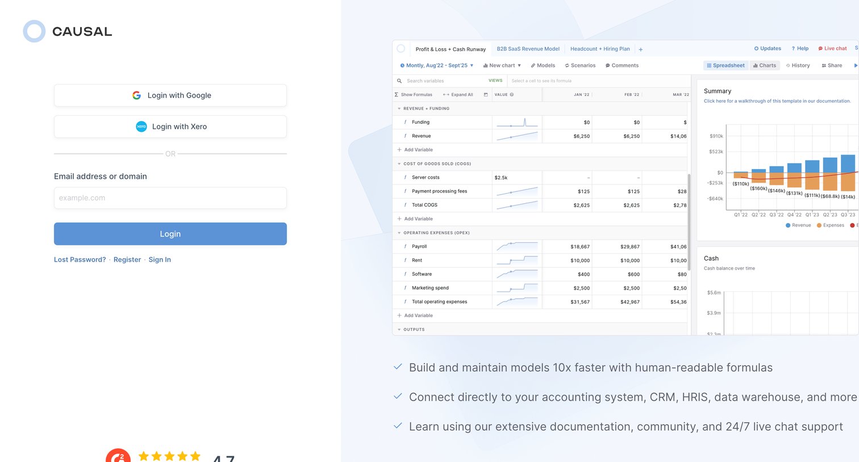
Task: Click the bar chart icon beside New chart
Action: point(485,65)
